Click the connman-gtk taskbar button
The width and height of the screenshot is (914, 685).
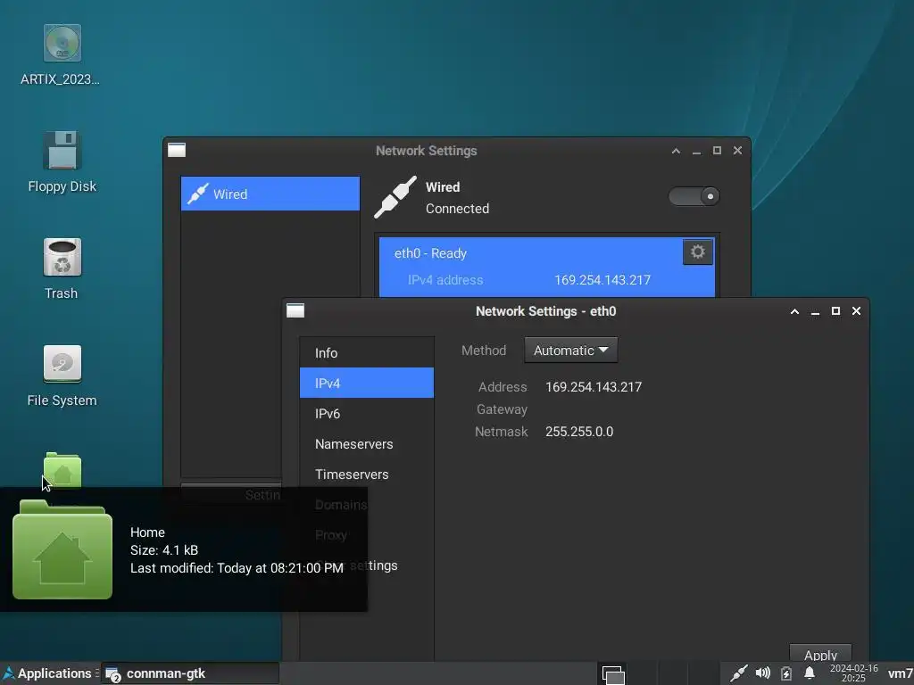(190, 673)
